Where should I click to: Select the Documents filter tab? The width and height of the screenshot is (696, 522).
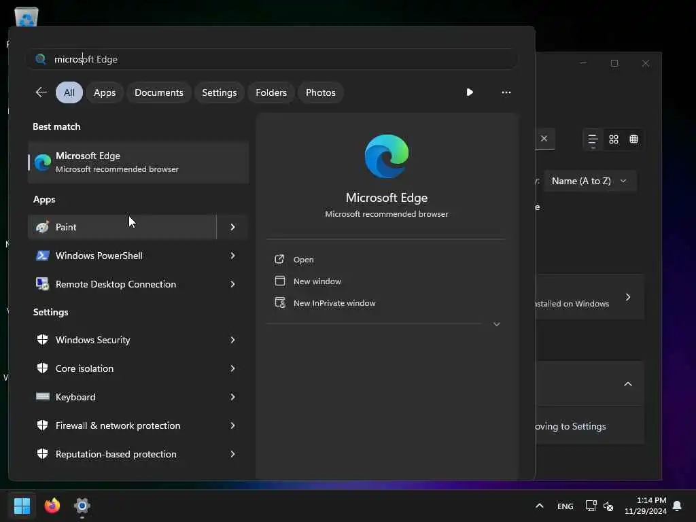click(x=159, y=92)
